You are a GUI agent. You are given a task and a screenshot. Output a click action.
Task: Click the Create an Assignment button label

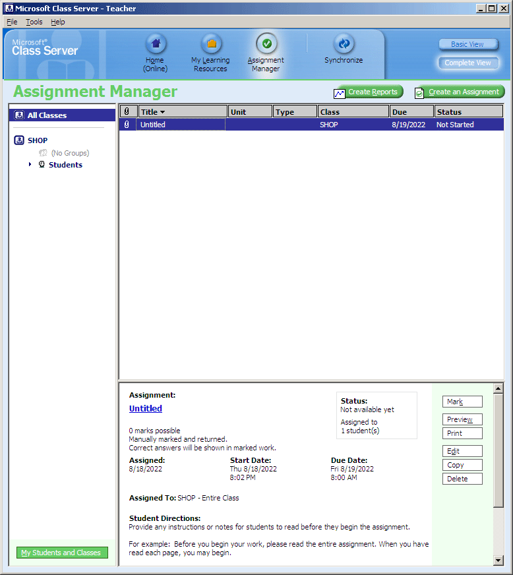(x=464, y=92)
